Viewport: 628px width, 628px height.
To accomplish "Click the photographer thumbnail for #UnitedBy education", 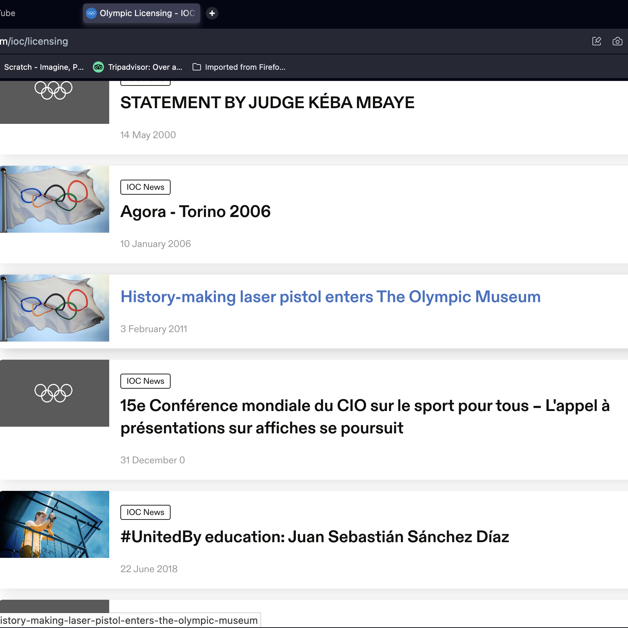I will (54, 524).
